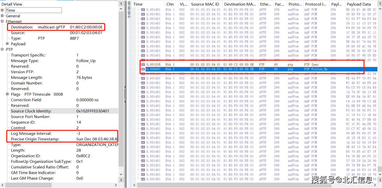Click the bookmark marker beside the PTP Sync row
Image resolution: width=382 pixels, height=188 pixels.
134,65
